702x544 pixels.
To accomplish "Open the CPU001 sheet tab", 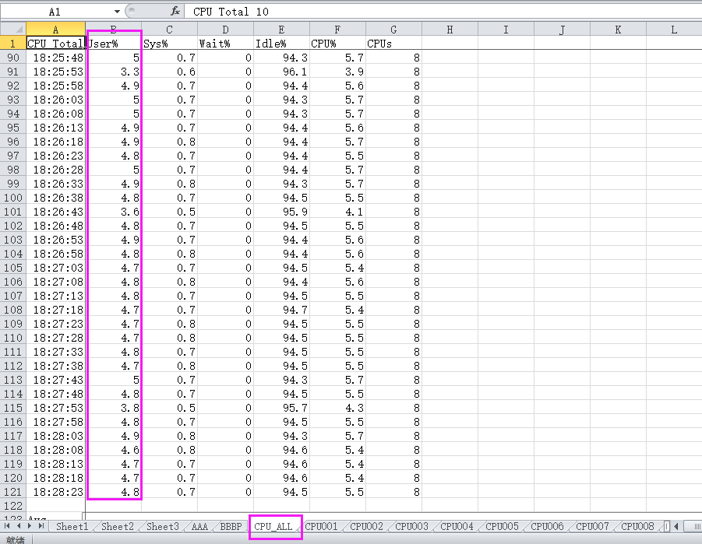I will coord(321,527).
